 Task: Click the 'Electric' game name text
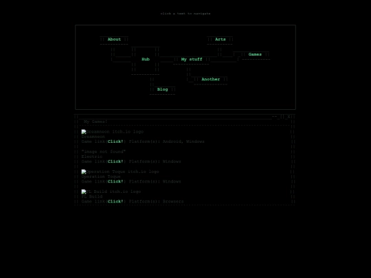point(92,157)
